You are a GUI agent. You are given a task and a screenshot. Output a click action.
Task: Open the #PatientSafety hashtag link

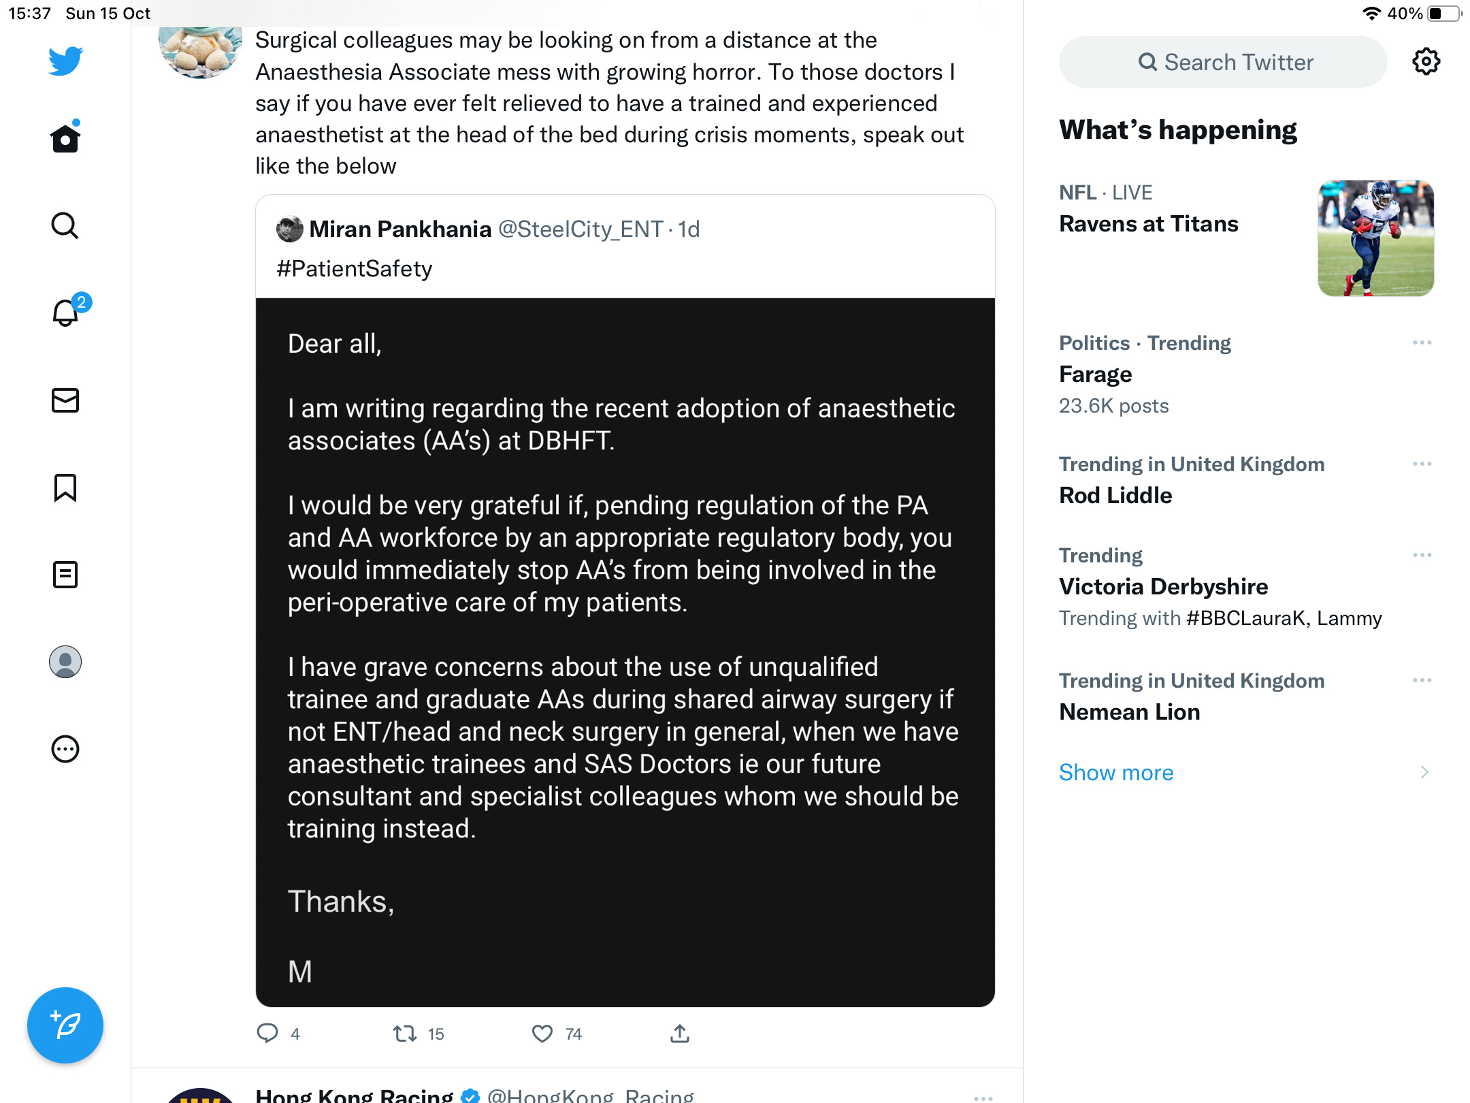coord(354,268)
